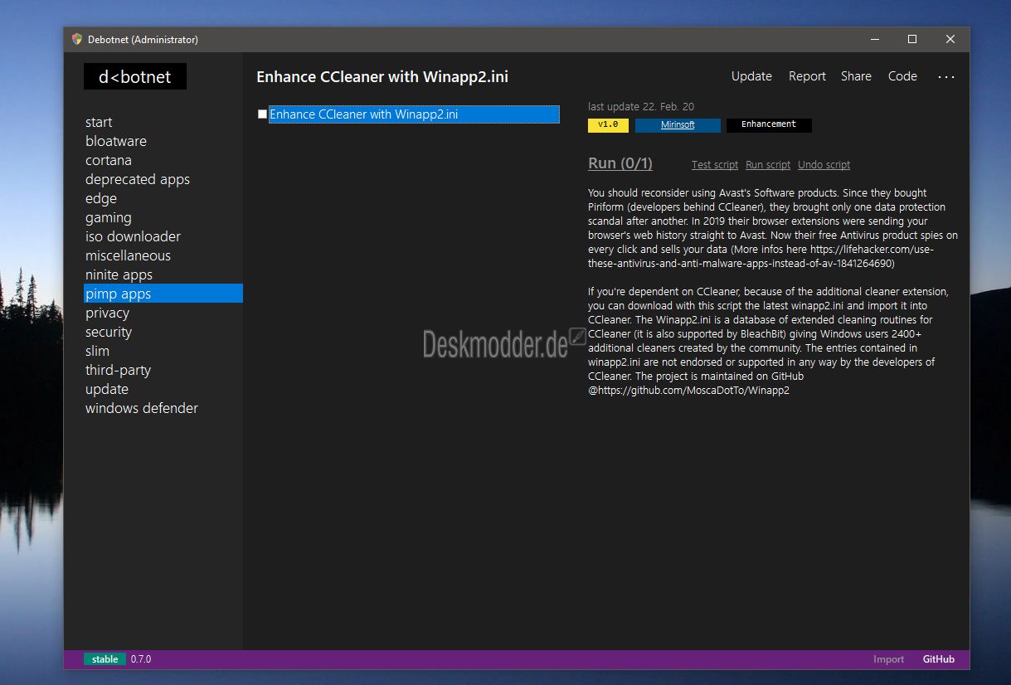Select the Enhance CCleaner with Winapp2.ini list entry
This screenshot has width=1011, height=685.
pos(414,114)
